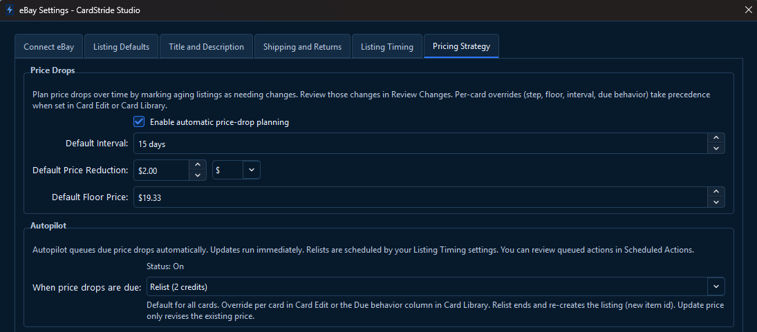This screenshot has width=757, height=332.
Task: Switch to the Listing Defaults tab
Action: point(121,47)
